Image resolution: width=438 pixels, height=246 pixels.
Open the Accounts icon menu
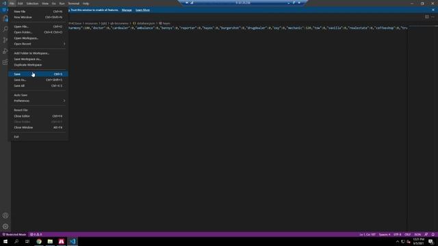tap(5, 215)
